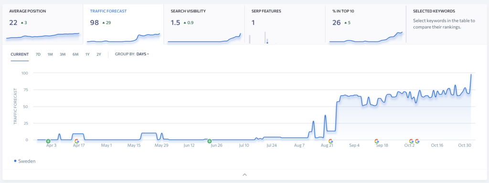Image resolution: width=489 pixels, height=183 pixels.
Task: Switch to SERP Features card
Action: click(285, 24)
